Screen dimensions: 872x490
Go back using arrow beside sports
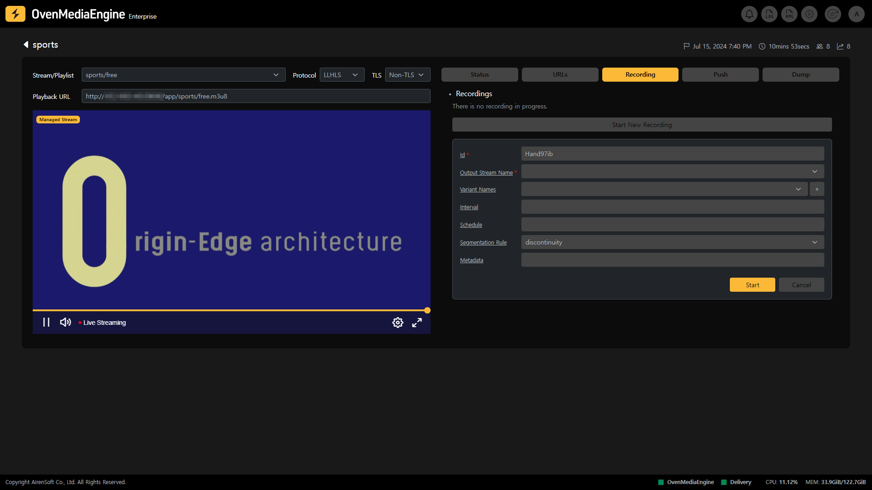[x=26, y=44]
